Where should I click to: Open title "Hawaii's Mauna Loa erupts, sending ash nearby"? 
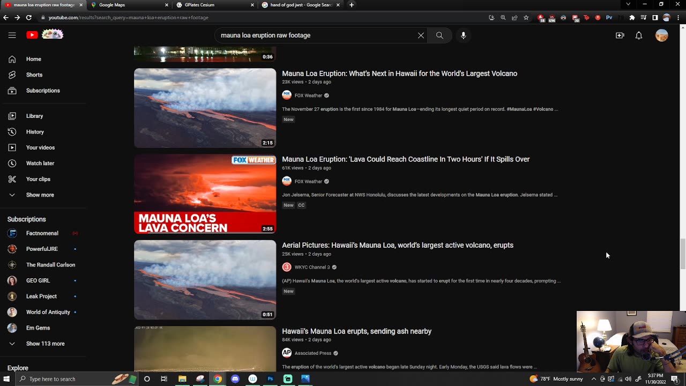(357, 331)
